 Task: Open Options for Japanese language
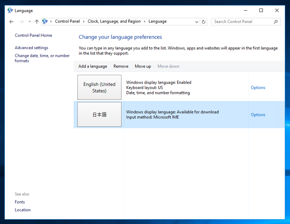(x=258, y=115)
